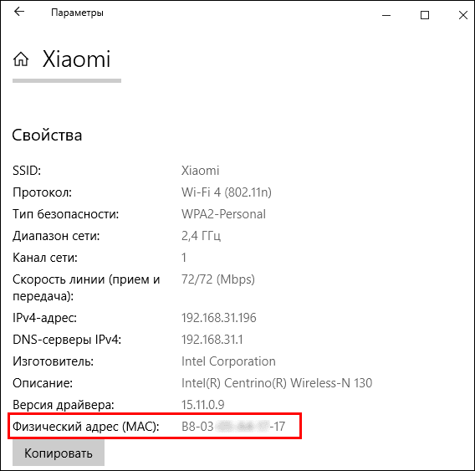Select the Intel Corporation manufacturer text
Screen dimensions: 475x471
[228, 361]
